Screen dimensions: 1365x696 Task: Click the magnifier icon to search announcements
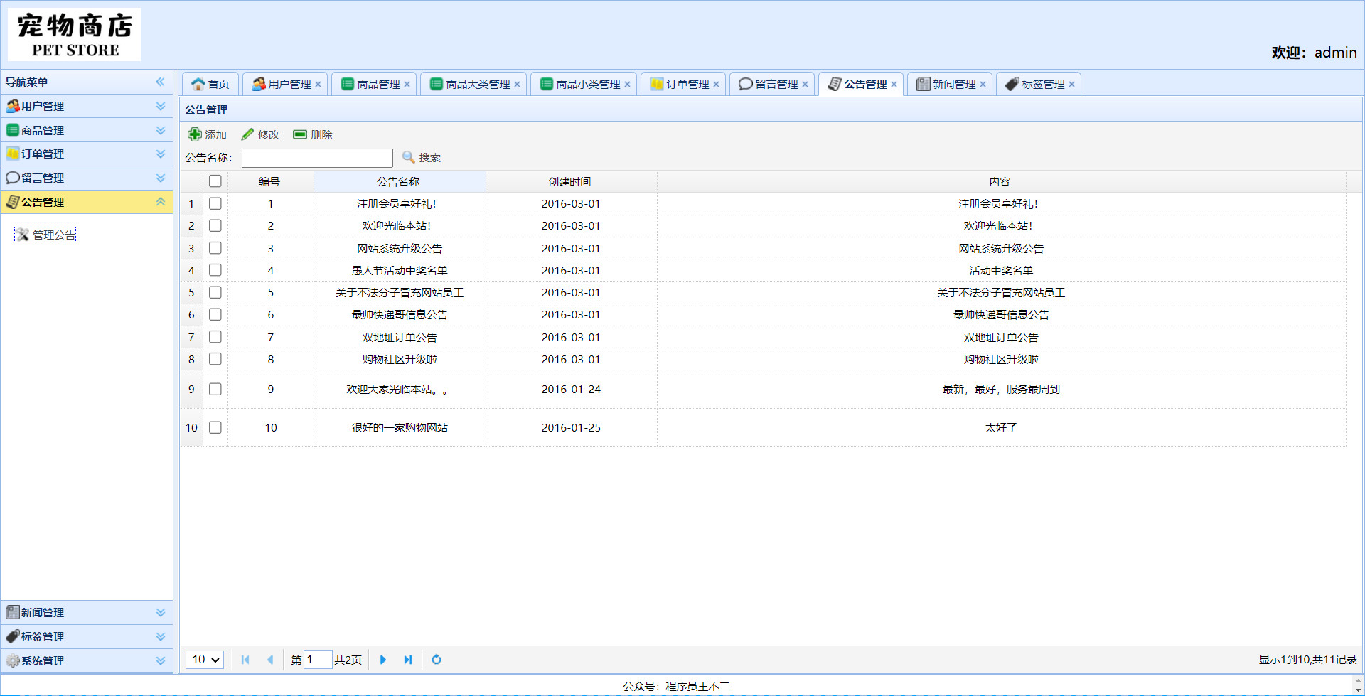click(408, 158)
